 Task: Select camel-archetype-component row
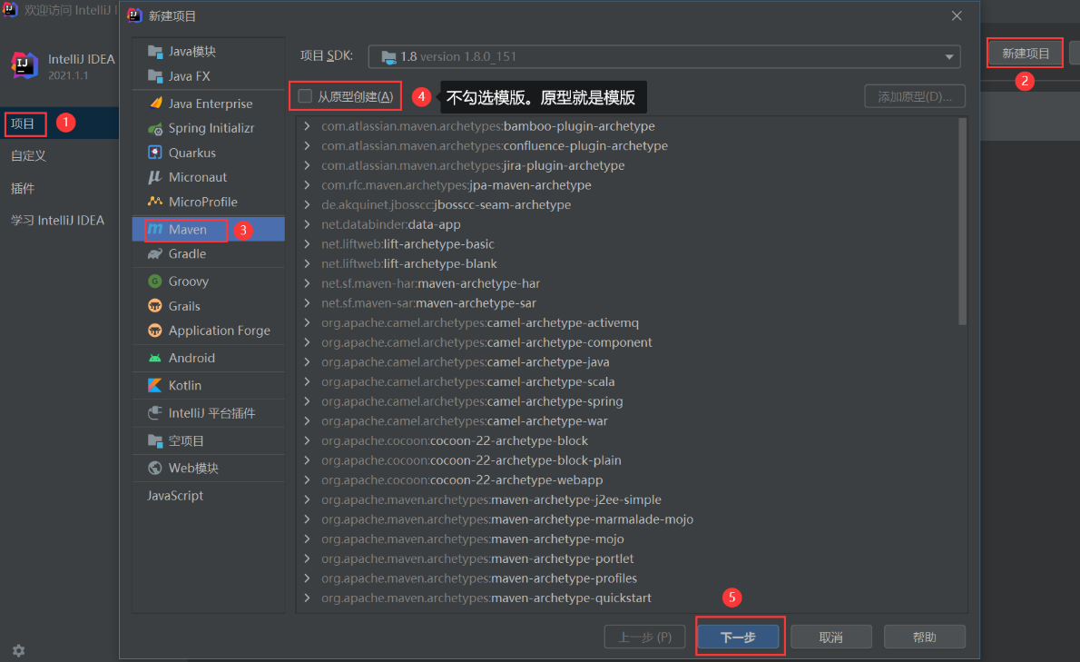(627, 342)
